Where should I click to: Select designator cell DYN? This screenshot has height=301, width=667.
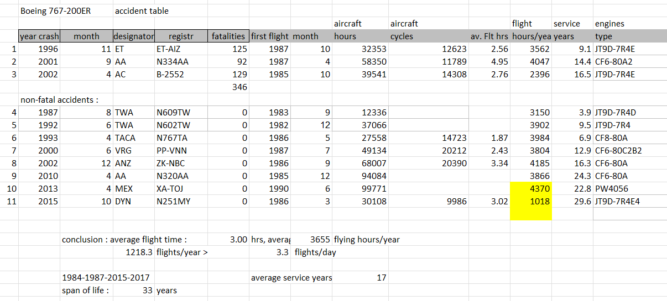click(x=133, y=201)
